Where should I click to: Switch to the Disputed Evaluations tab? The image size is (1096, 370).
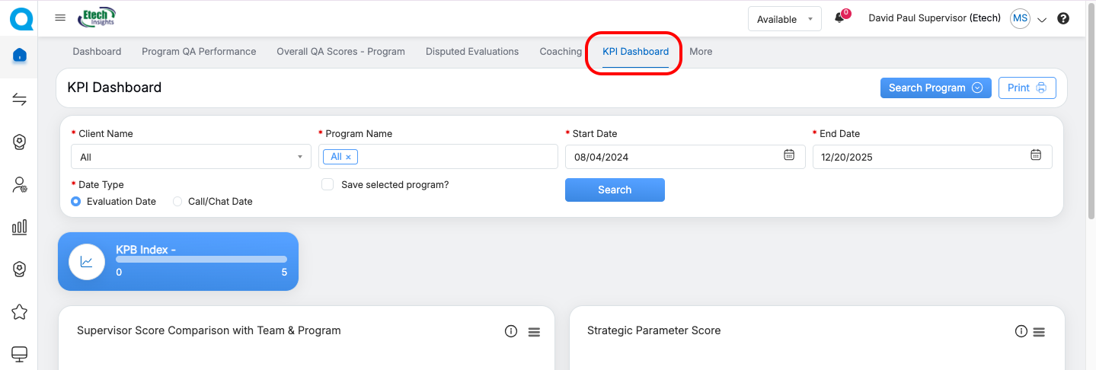pos(472,52)
